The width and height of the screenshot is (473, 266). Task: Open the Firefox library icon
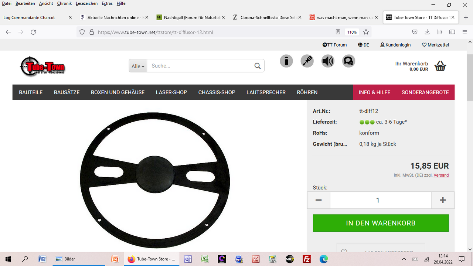tap(440, 32)
